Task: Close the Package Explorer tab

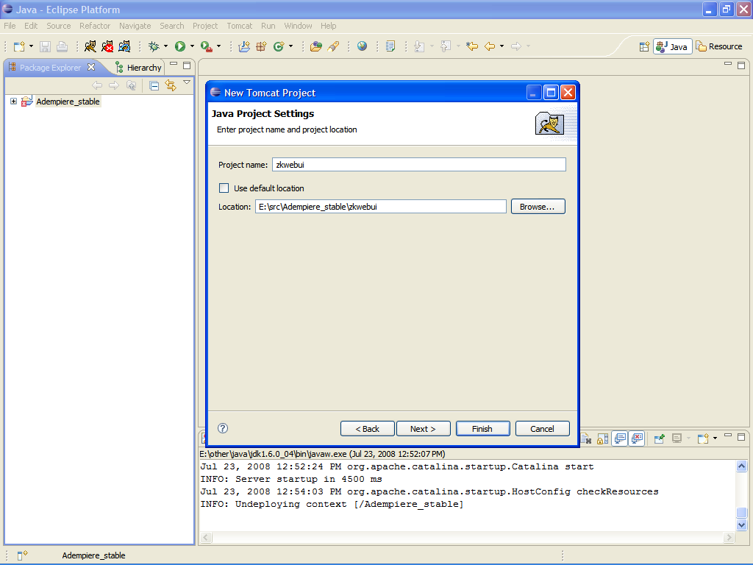Action: [91, 67]
